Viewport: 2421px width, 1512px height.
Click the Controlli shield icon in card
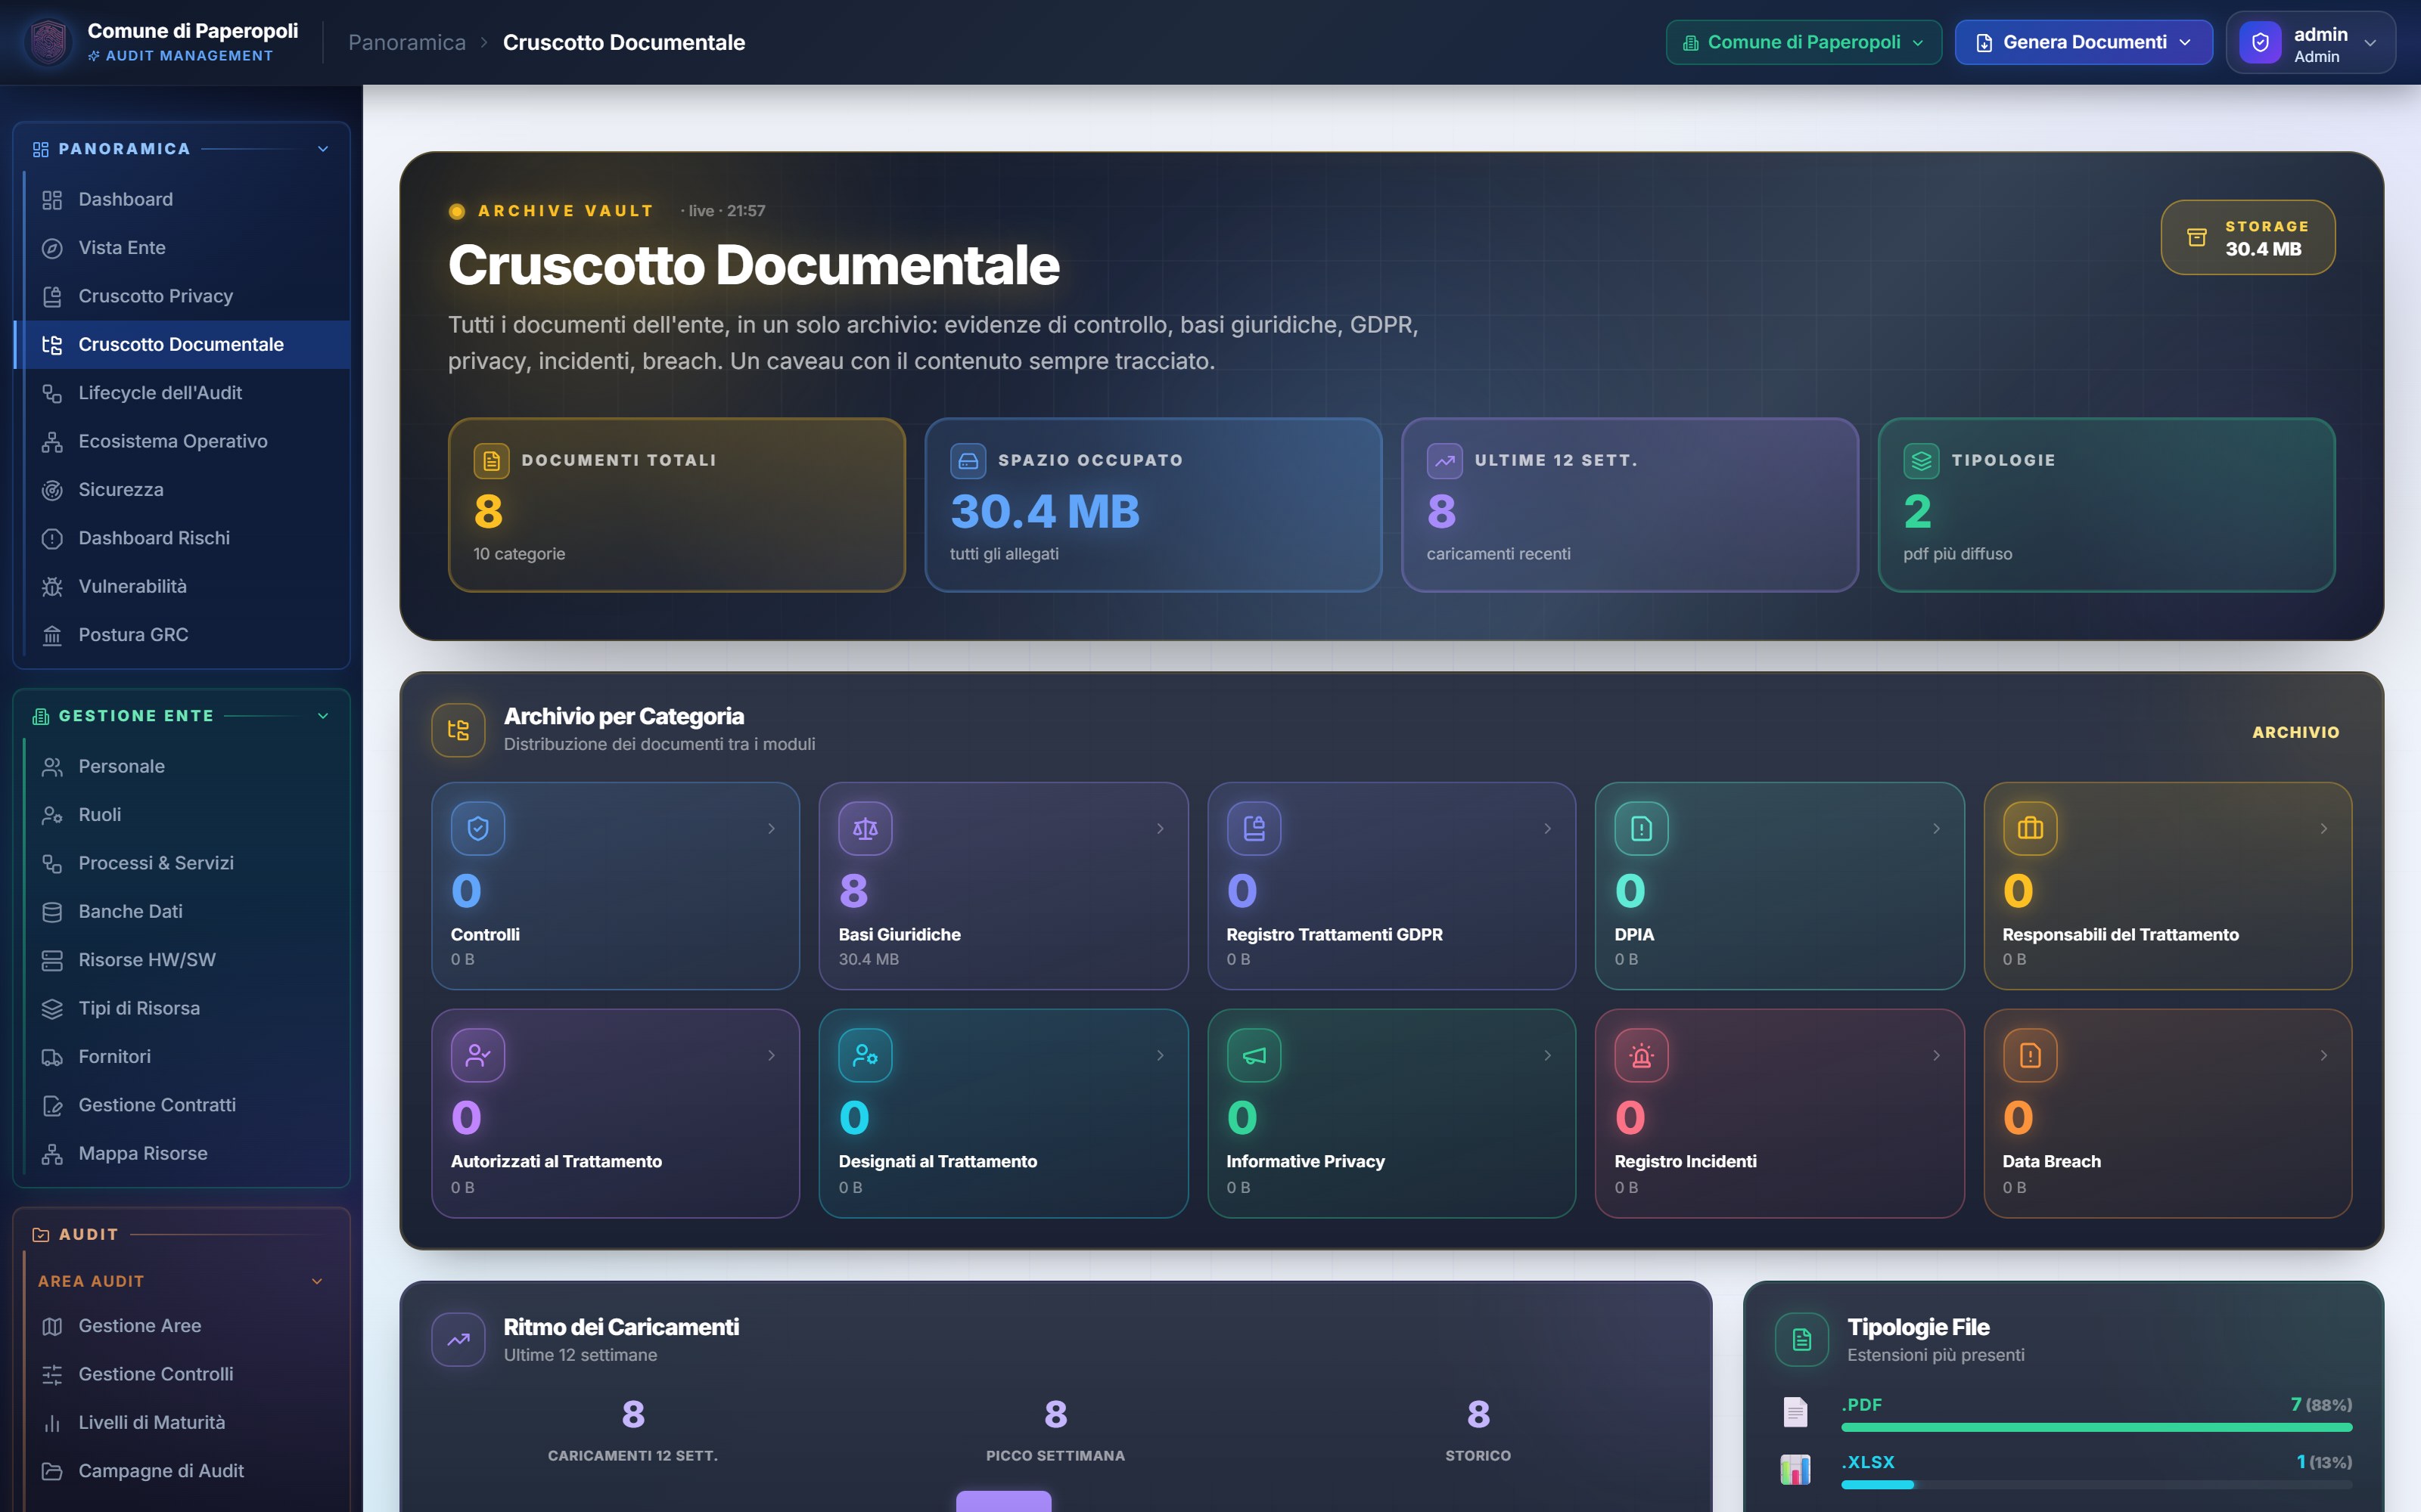click(x=478, y=828)
